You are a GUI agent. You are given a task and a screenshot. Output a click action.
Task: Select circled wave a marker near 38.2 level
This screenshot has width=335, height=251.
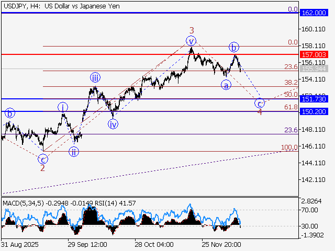tap(226, 85)
